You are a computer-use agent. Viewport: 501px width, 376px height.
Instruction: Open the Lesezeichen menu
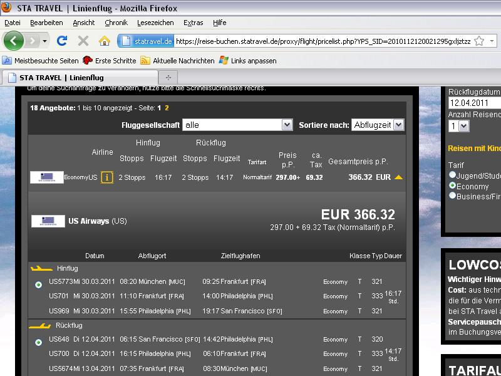(155, 23)
